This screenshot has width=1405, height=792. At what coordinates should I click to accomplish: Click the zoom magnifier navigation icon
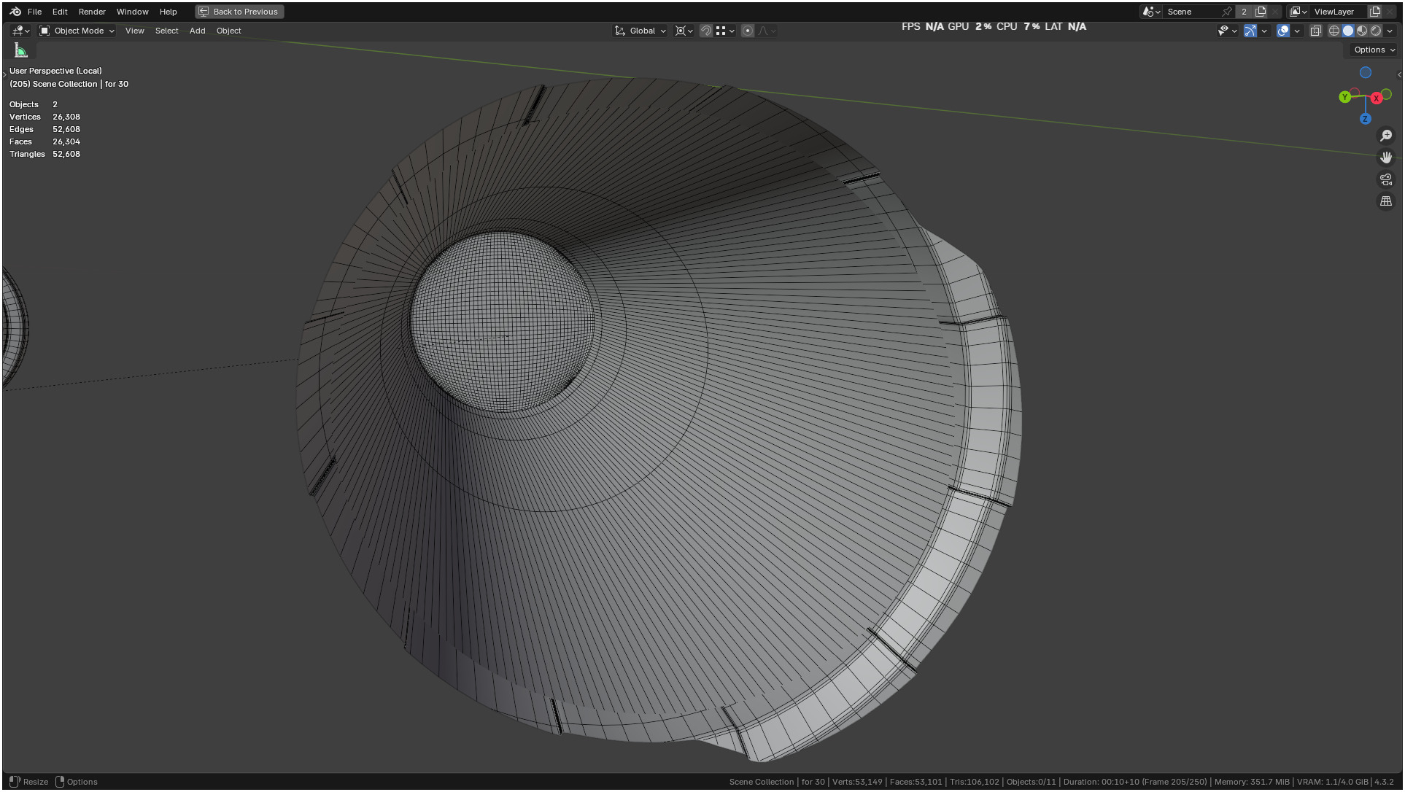point(1385,136)
